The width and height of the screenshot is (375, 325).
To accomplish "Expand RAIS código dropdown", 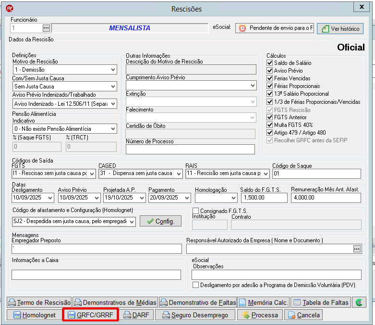I will click(x=266, y=174).
